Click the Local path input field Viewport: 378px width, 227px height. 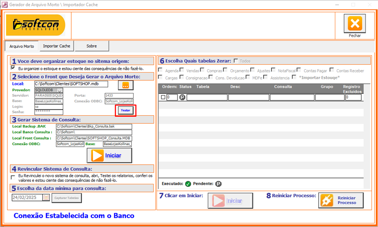click(x=71, y=84)
